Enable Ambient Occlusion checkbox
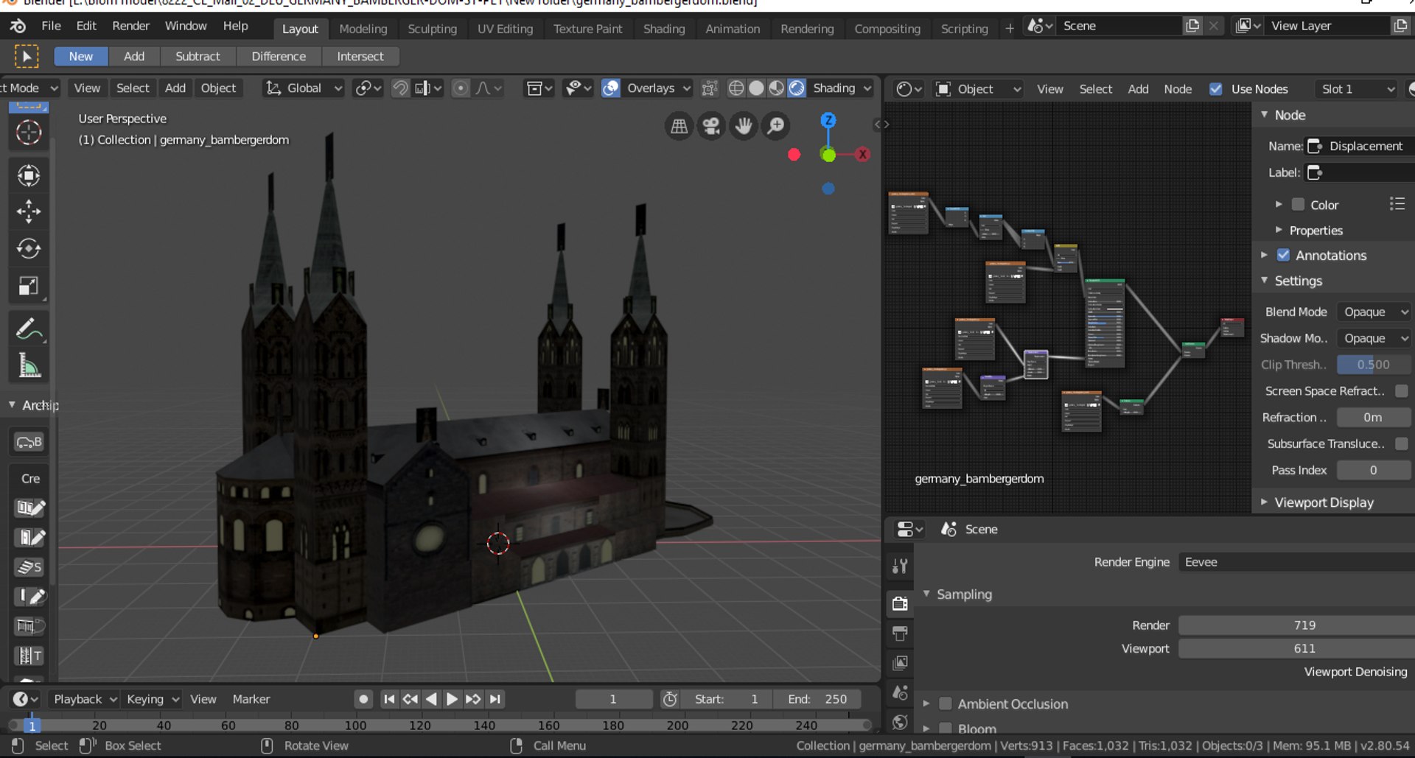This screenshot has width=1415, height=758. tap(946, 704)
